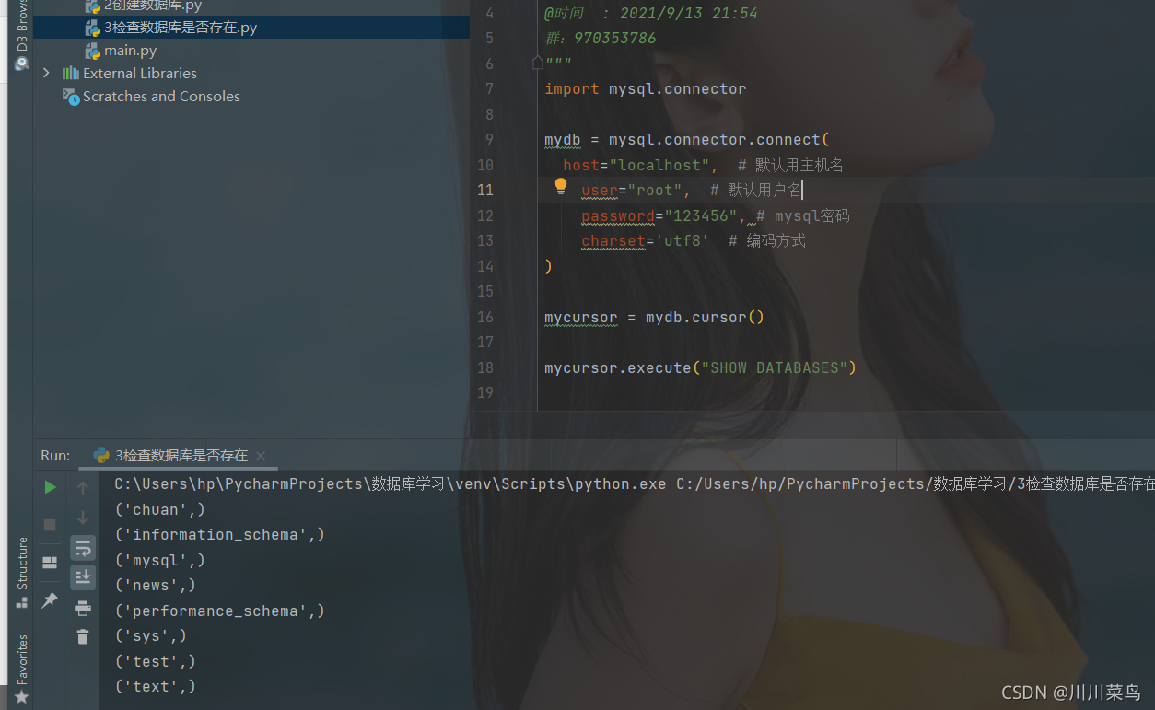Screen dimensions: 1155x710
Task: Click the charset='utf8' code text
Action: (x=645, y=240)
